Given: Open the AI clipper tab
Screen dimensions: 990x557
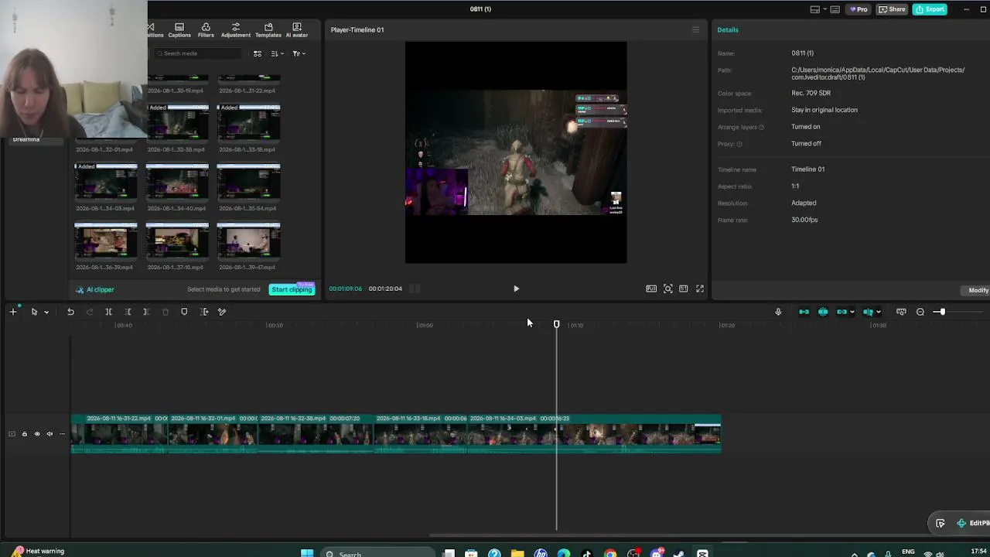Looking at the screenshot, I should (x=95, y=289).
